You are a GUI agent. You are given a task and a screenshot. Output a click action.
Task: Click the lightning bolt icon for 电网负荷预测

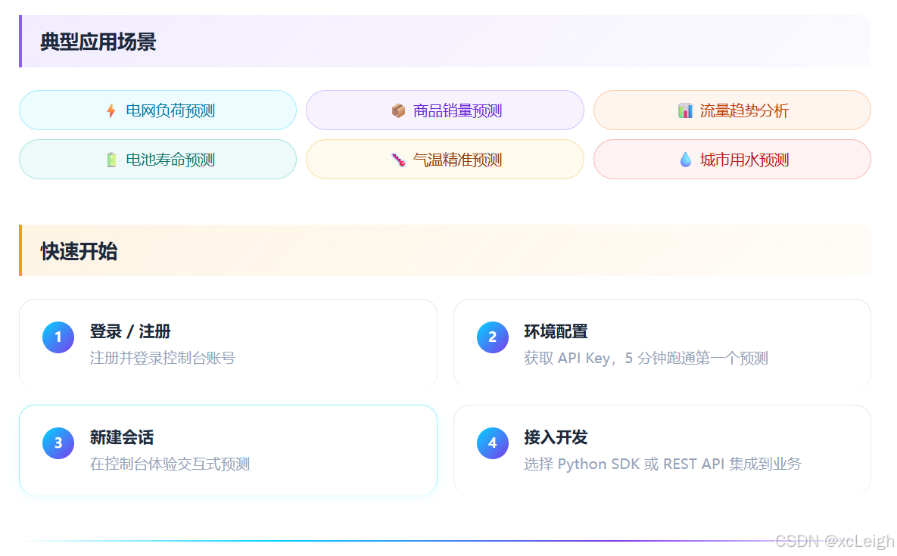pos(111,110)
